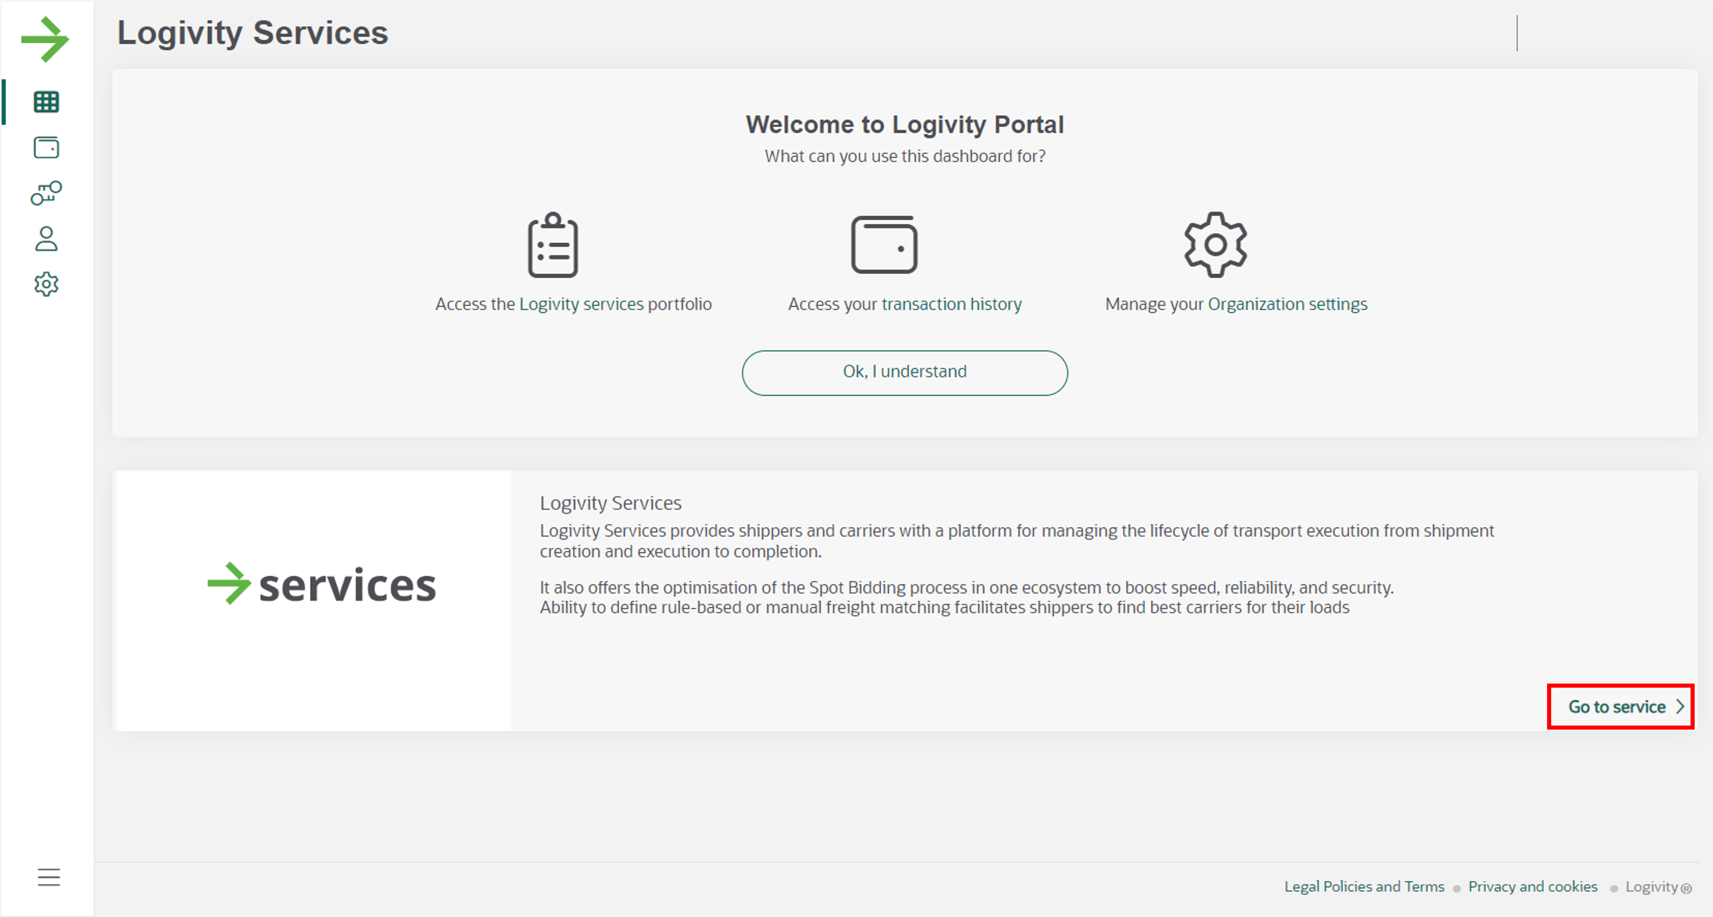Click the Logivity® footer text
The width and height of the screenshot is (1713, 917).
[x=1658, y=887]
